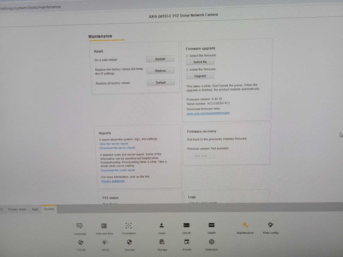Screen dimensions: 343x257
Task: Open the Privacy statement link
Action: 113,181
